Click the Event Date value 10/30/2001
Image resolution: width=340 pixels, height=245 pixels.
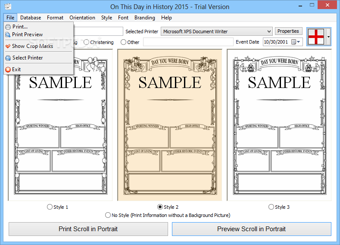[x=276, y=42]
